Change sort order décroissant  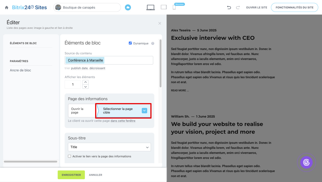[97, 68]
